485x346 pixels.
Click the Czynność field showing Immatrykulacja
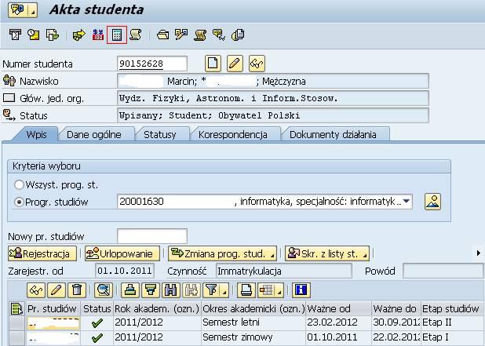[284, 271]
